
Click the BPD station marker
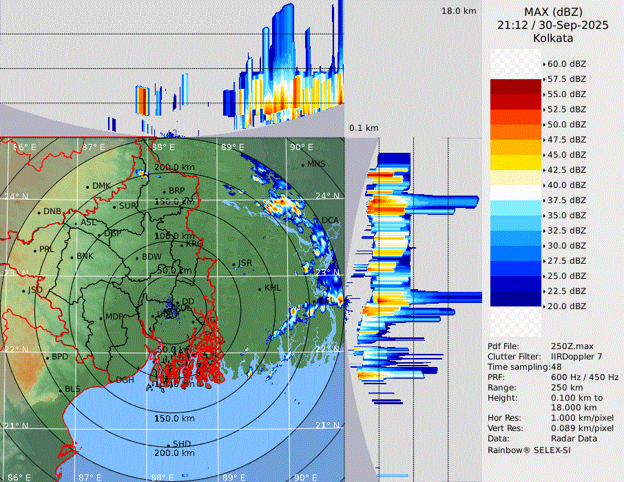[x=48, y=358]
